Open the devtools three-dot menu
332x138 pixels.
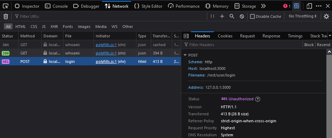pos(319,6)
